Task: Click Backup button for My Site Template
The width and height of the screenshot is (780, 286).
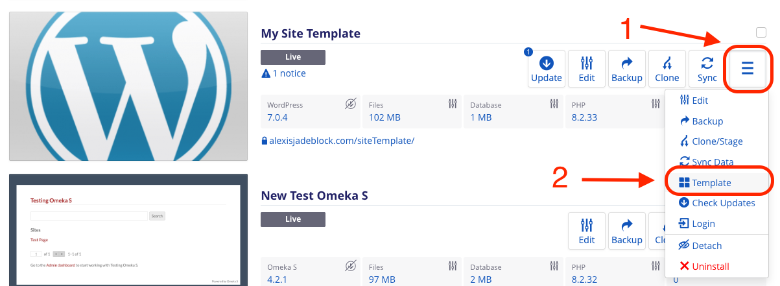Action: [x=627, y=69]
